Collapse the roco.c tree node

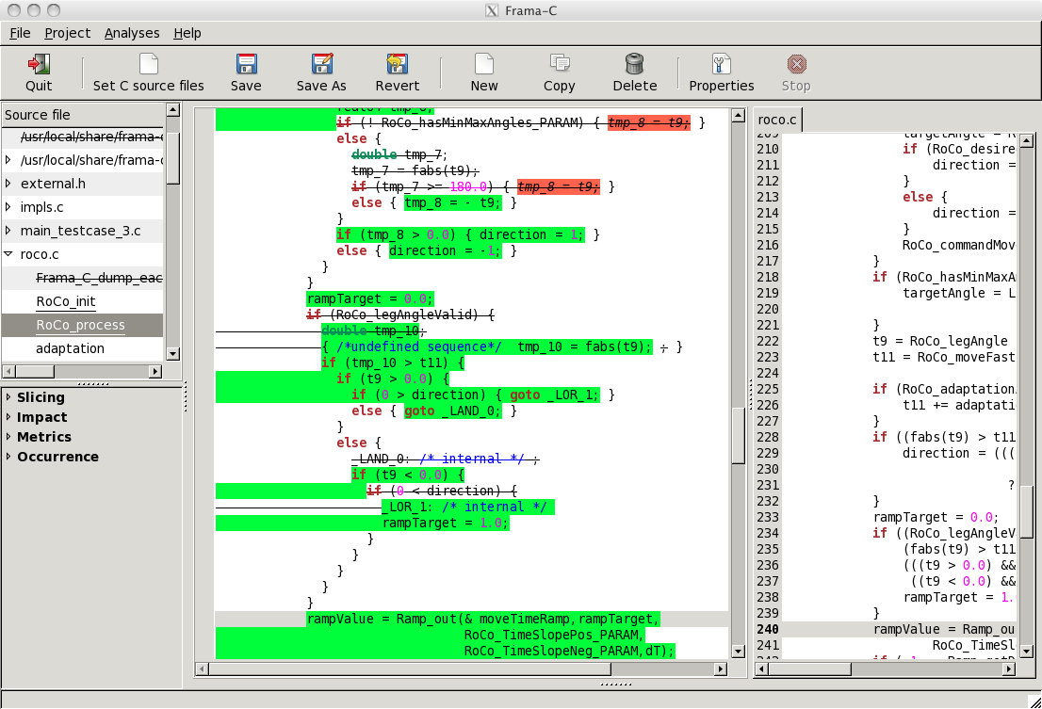(8, 253)
